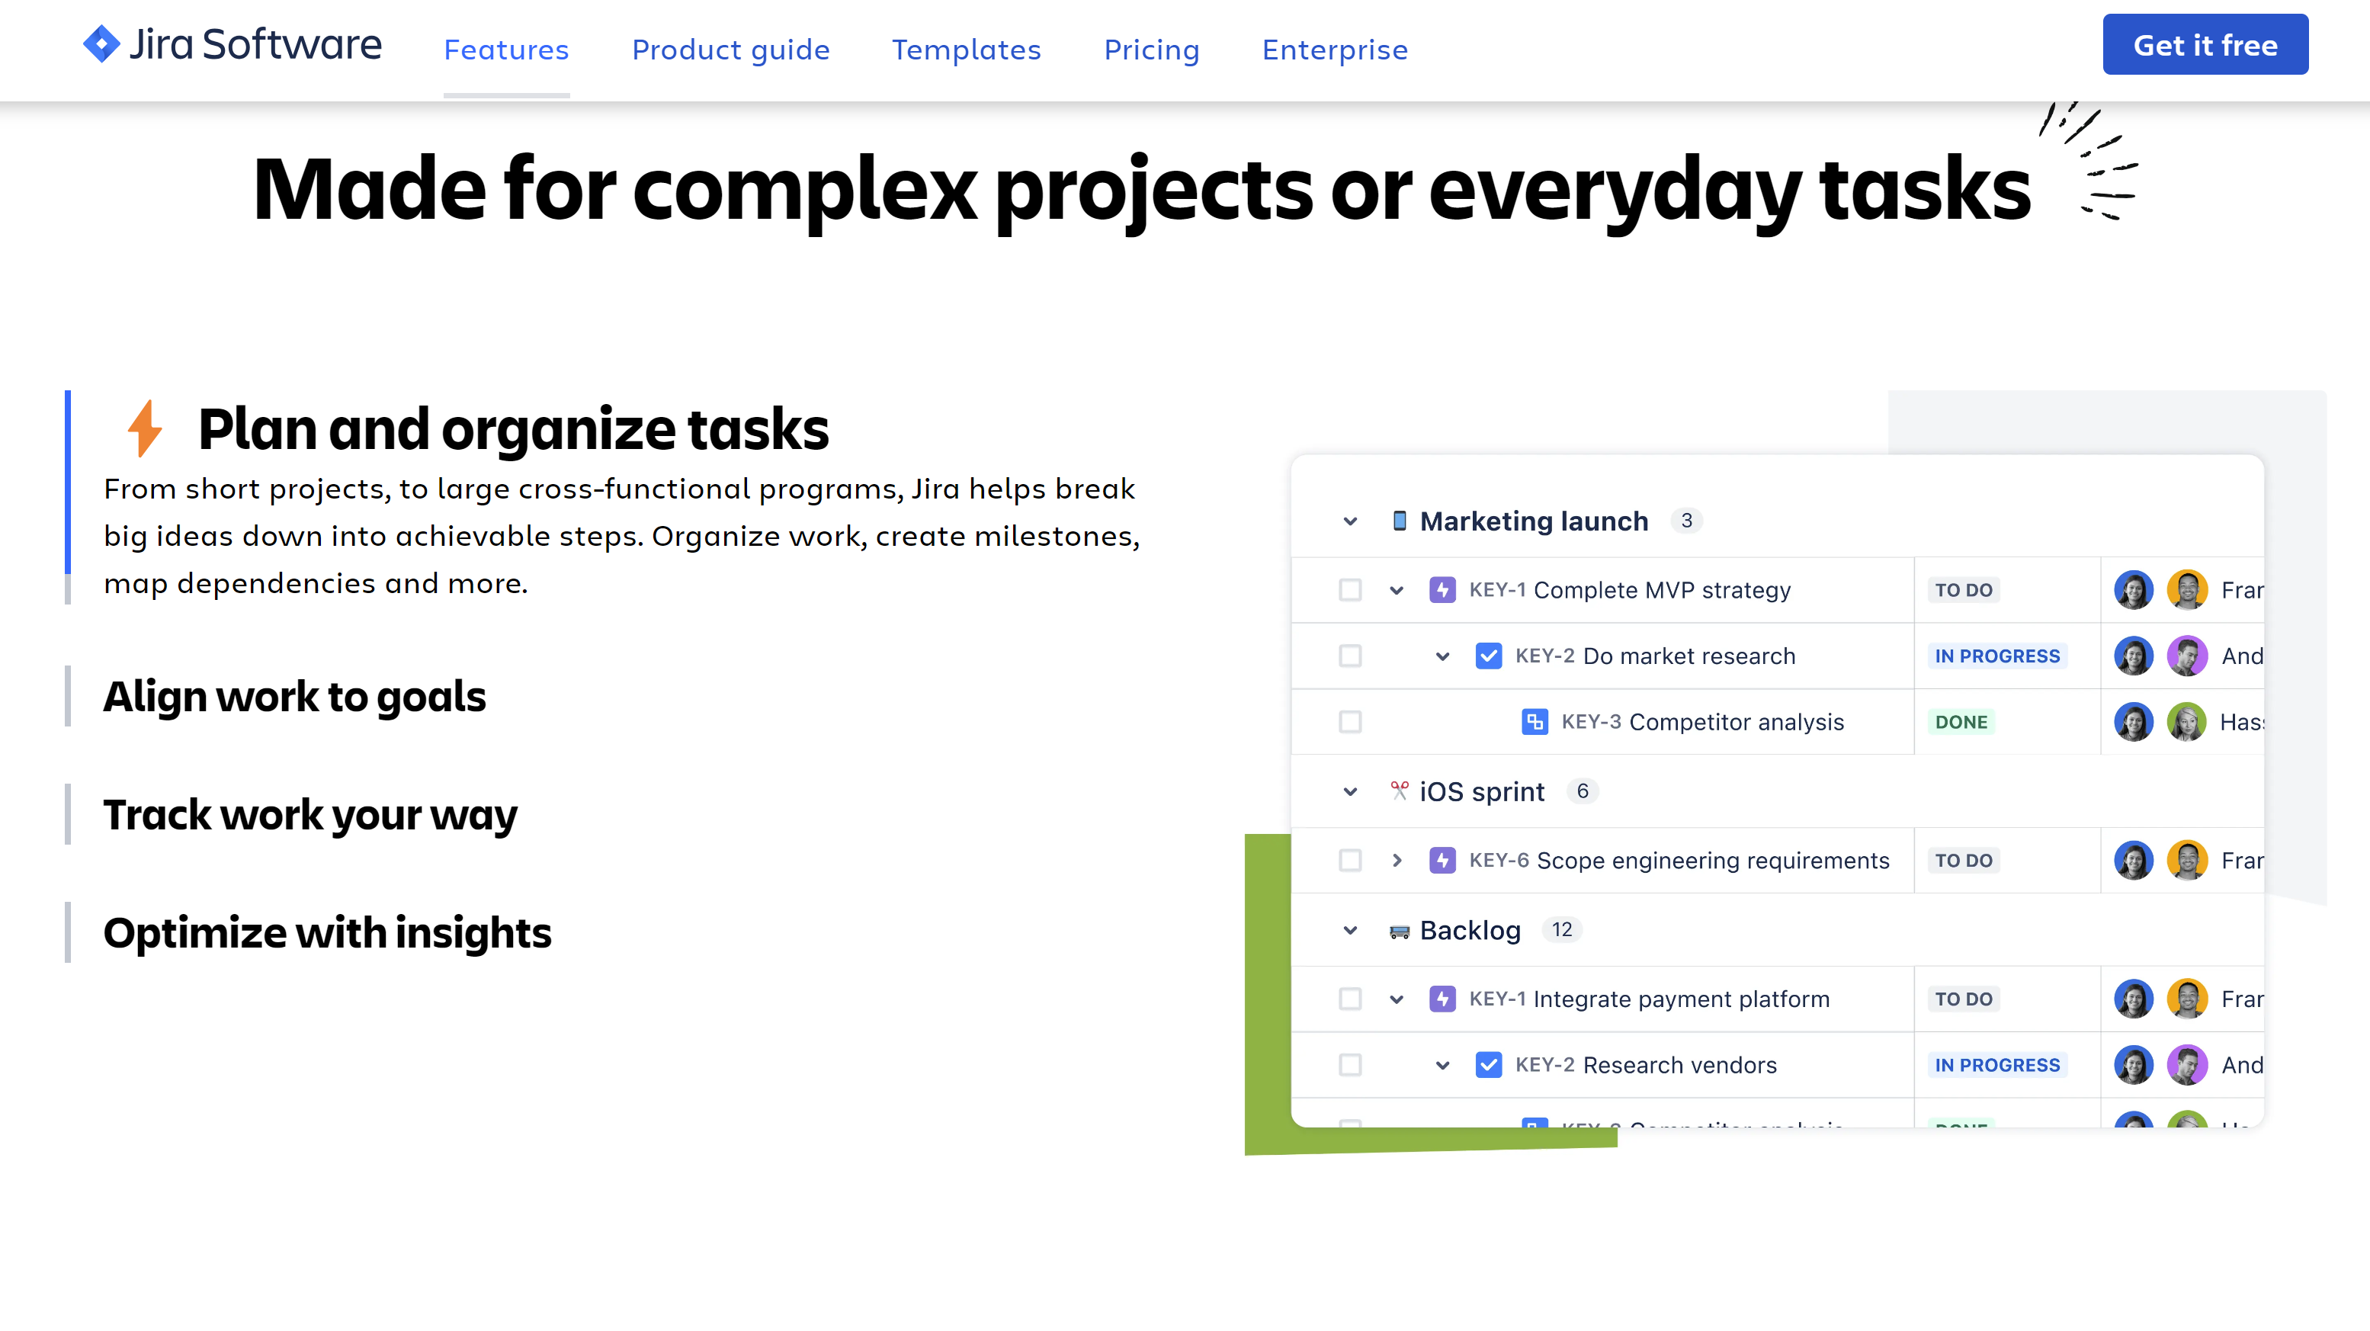Click the Get it free button
2370x1331 pixels.
(2205, 44)
